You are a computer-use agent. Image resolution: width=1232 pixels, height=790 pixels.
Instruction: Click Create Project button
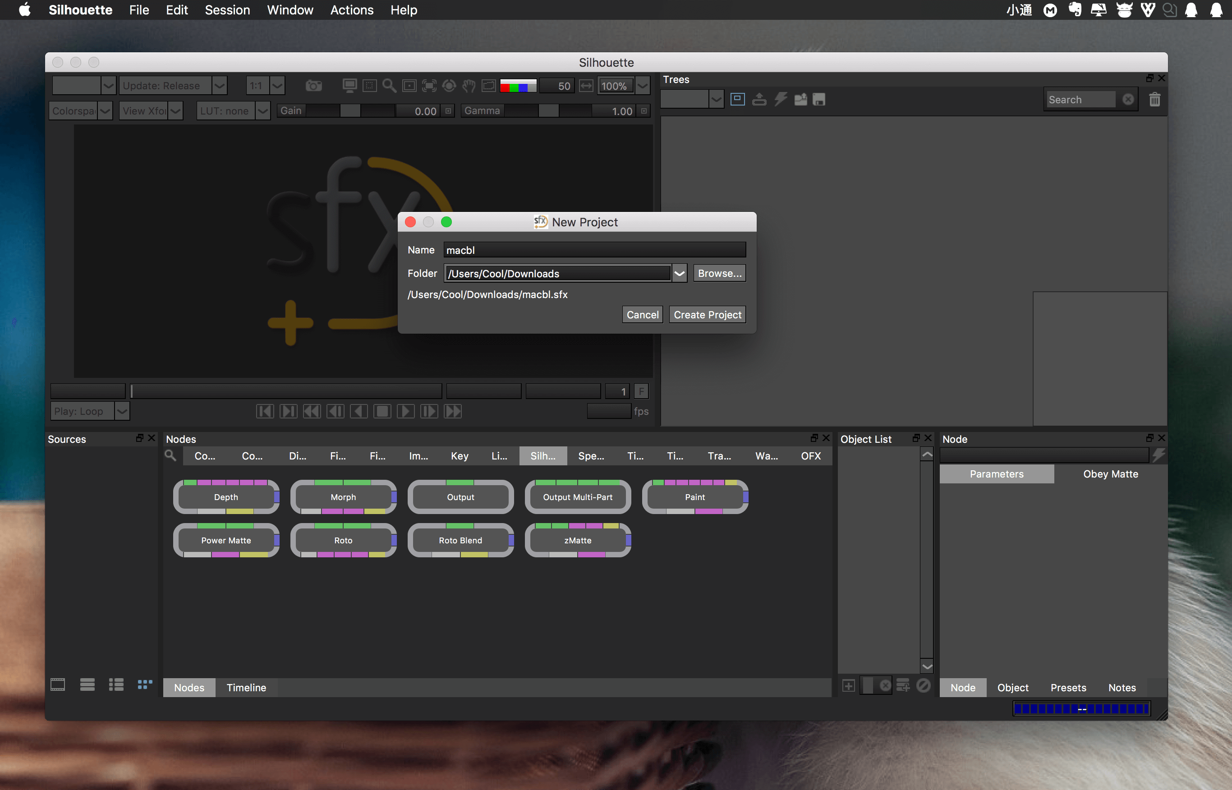pos(707,314)
